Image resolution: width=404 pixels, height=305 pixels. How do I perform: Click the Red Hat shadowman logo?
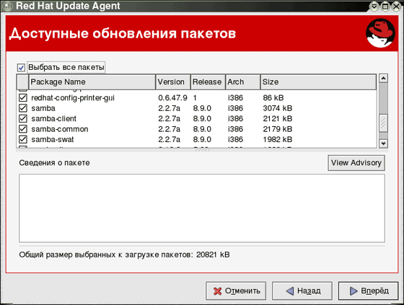[380, 33]
